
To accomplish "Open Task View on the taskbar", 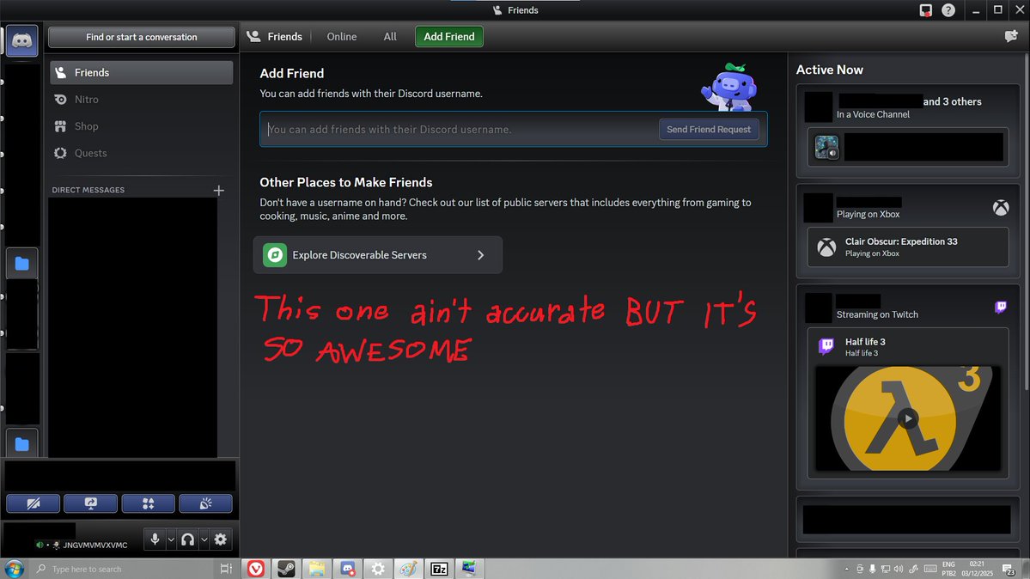I will (x=226, y=569).
